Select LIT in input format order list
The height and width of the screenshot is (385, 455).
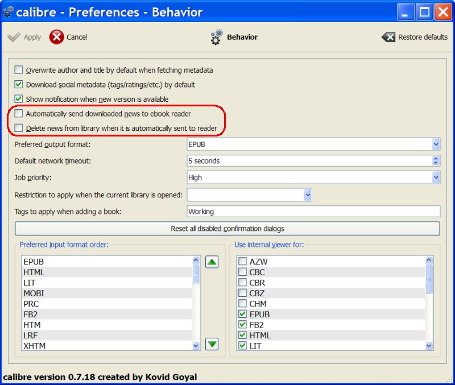pyautogui.click(x=107, y=283)
